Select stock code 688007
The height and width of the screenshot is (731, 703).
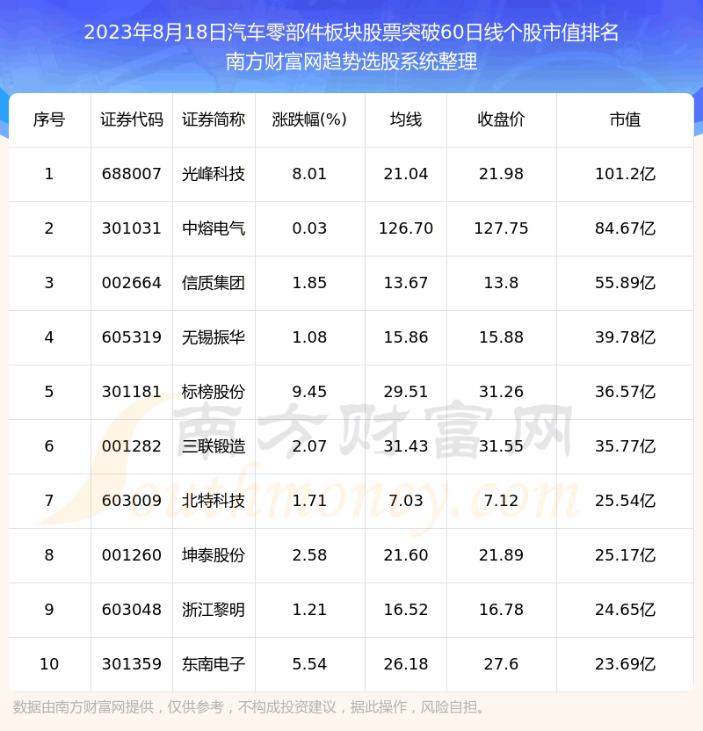tap(132, 174)
